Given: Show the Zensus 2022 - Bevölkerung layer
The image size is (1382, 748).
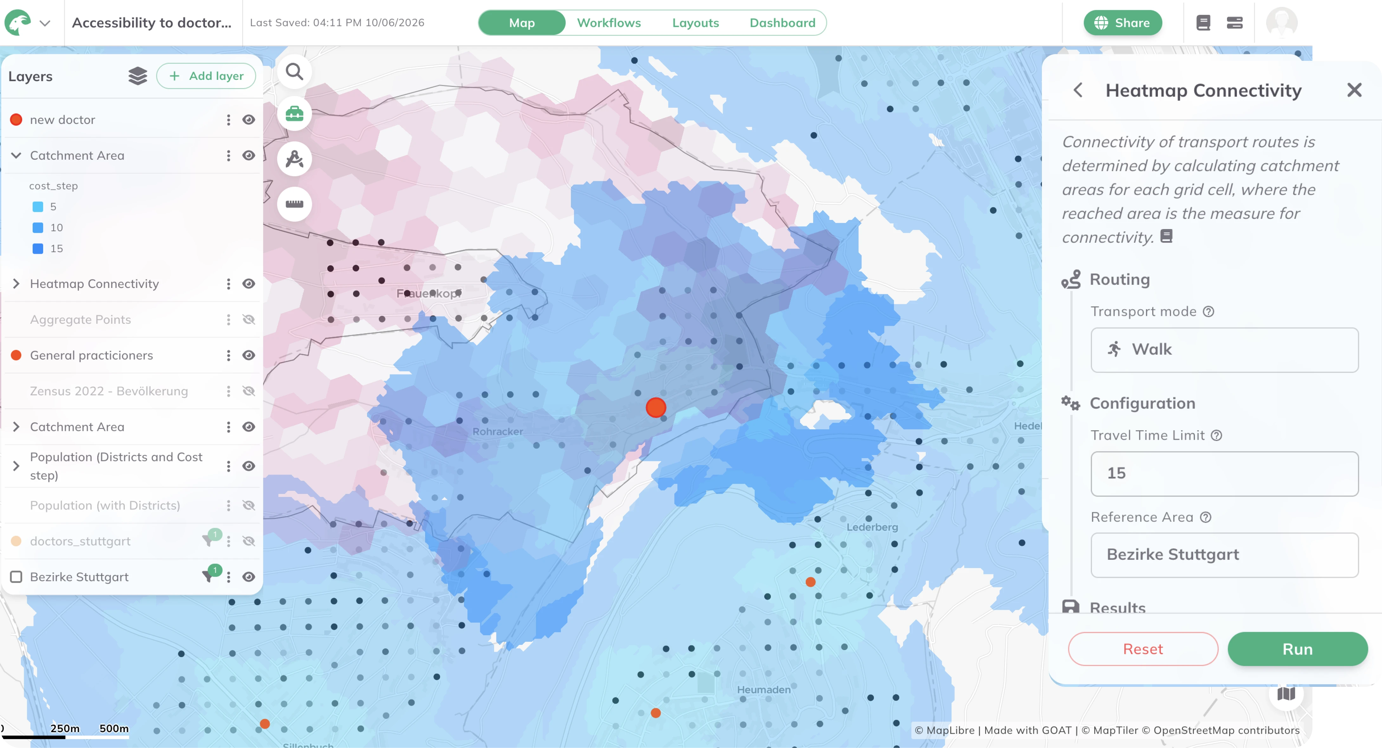Looking at the screenshot, I should click(x=249, y=391).
